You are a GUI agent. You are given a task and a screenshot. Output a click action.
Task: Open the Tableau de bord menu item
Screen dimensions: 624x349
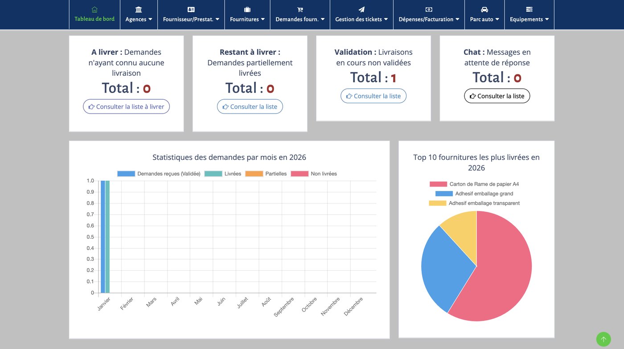[94, 15]
